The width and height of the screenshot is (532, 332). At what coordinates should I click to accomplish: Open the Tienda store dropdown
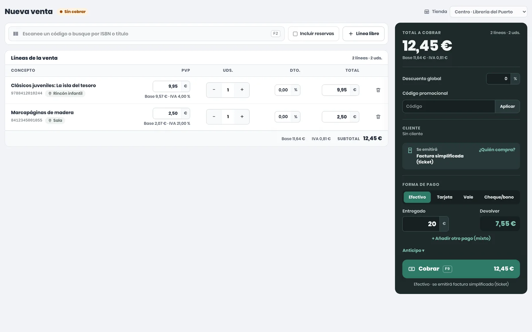(488, 12)
